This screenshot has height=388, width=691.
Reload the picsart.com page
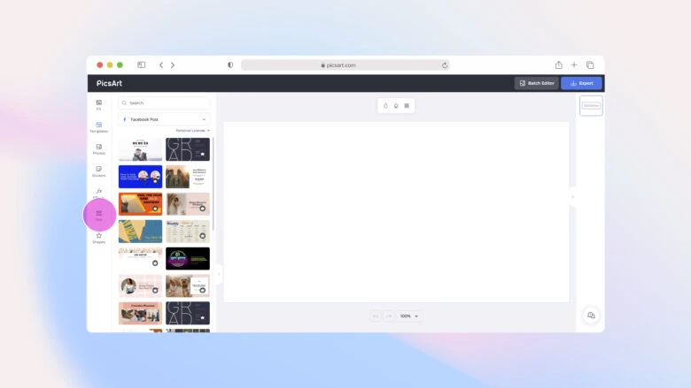(444, 65)
